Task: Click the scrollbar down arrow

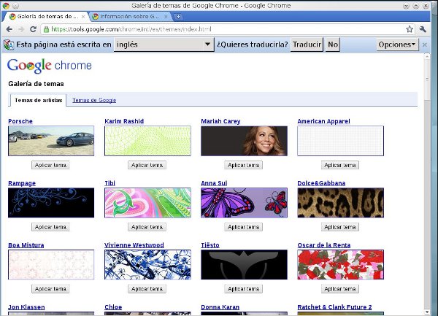Action: click(427, 312)
